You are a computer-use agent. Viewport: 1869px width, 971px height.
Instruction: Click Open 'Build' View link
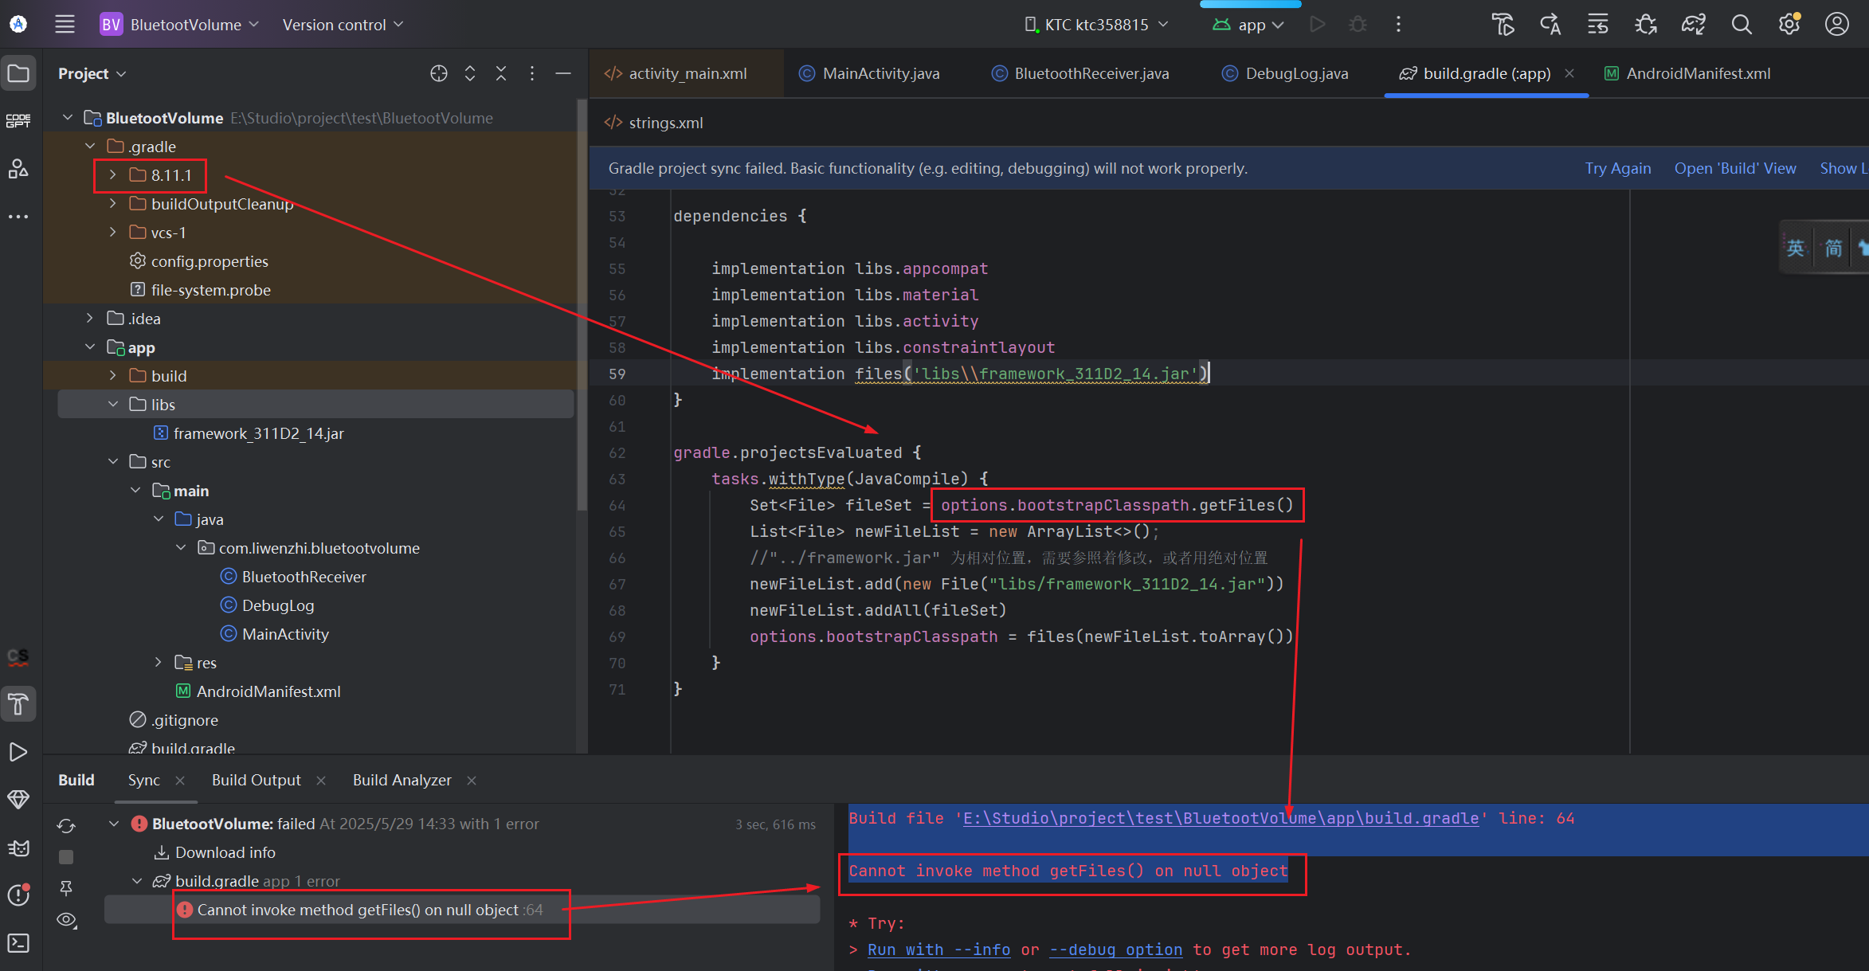click(x=1735, y=168)
